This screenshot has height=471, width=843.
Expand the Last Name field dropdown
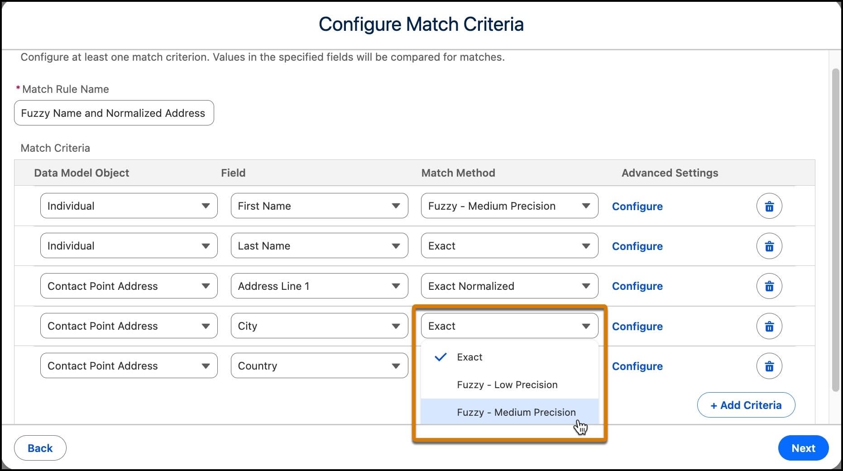pos(319,246)
